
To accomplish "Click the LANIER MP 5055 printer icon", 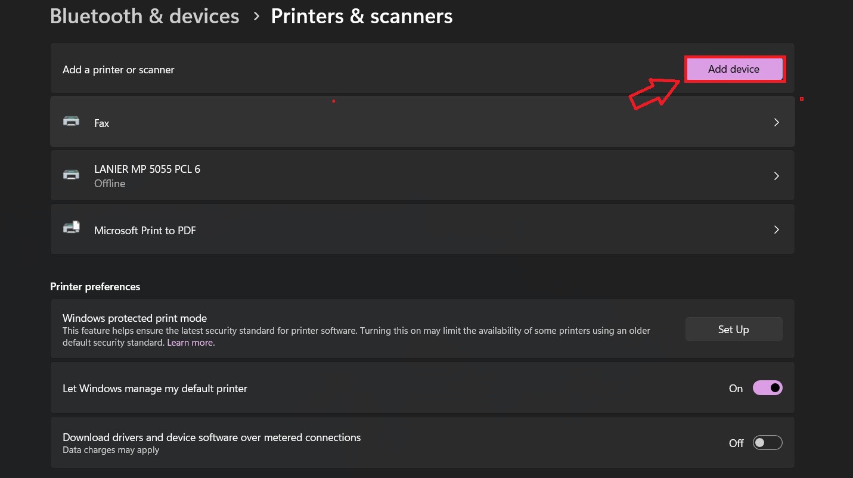I will pyautogui.click(x=72, y=175).
